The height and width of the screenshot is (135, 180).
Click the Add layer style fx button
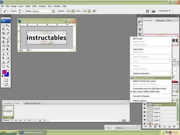(150, 127)
